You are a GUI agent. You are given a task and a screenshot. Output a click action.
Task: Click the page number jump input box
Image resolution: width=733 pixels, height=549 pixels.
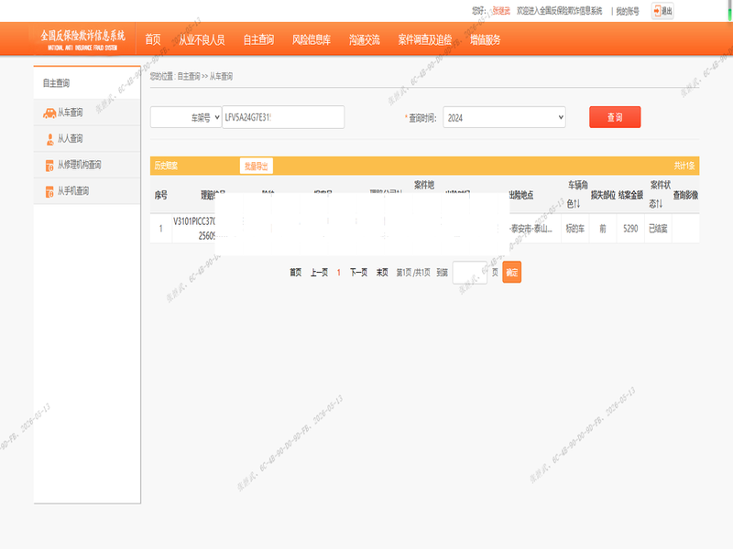click(470, 273)
